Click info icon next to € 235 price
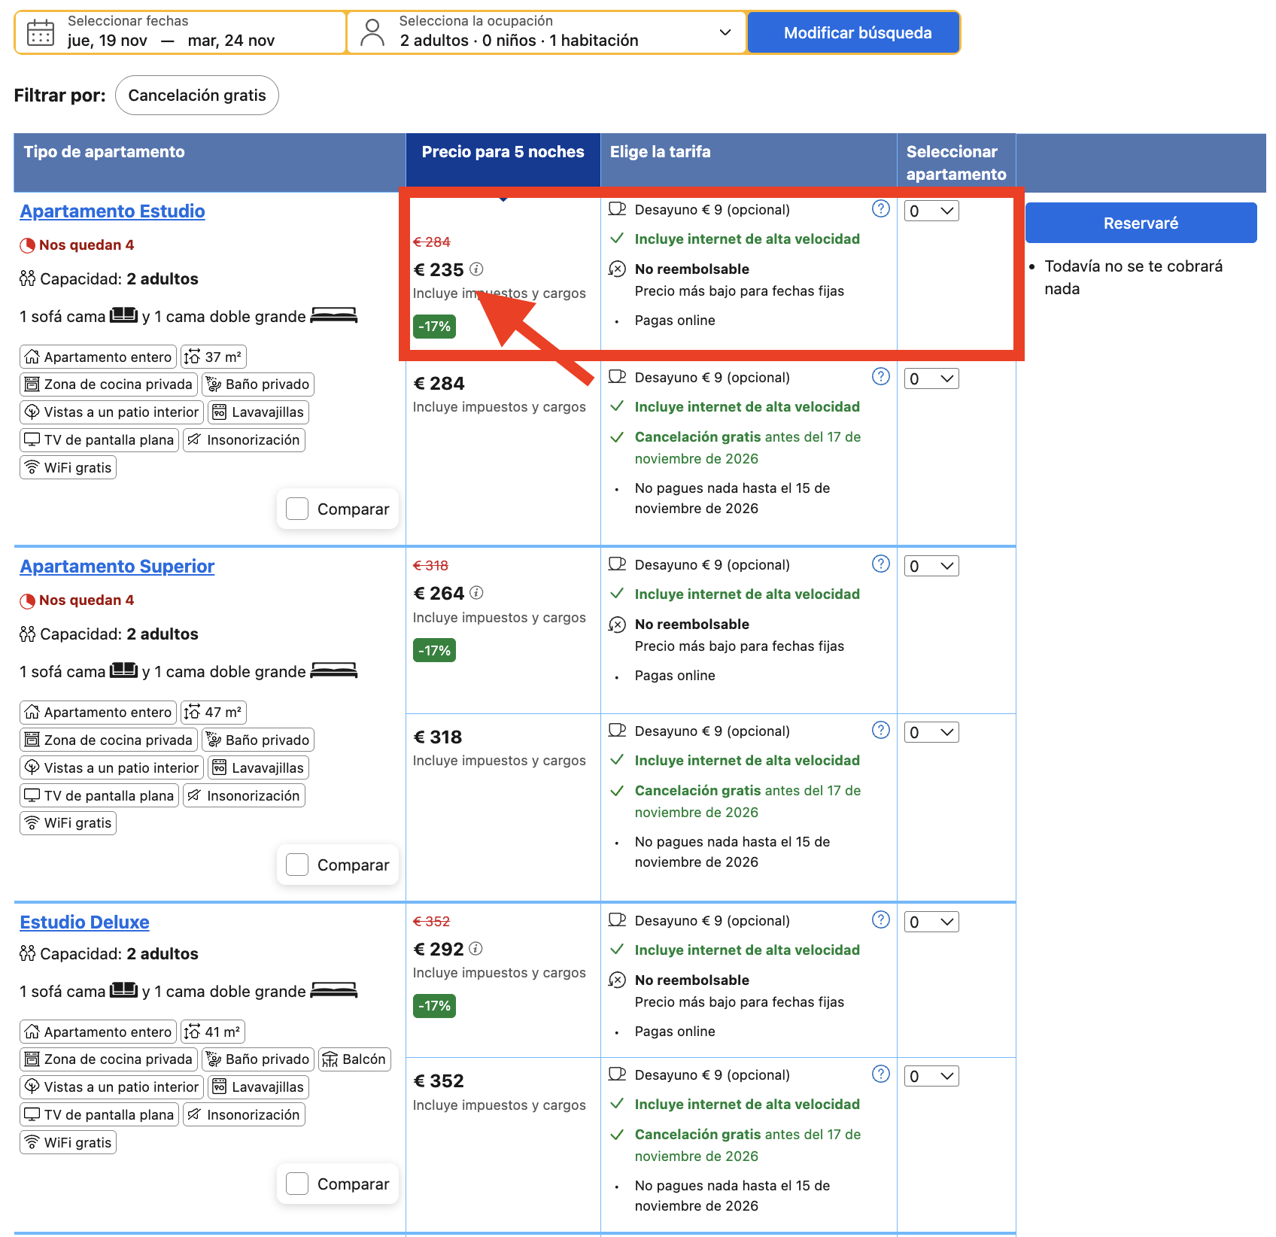1276x1237 pixels. tap(476, 269)
